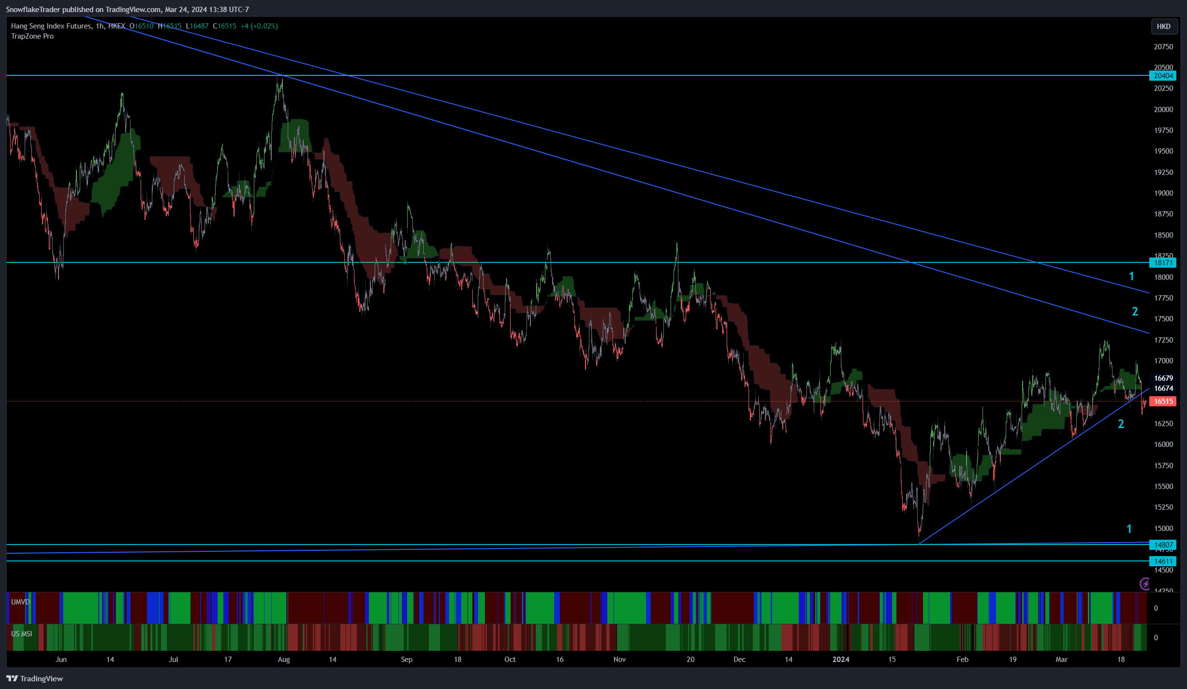
Task: Click the 16679 price label
Action: point(1163,378)
